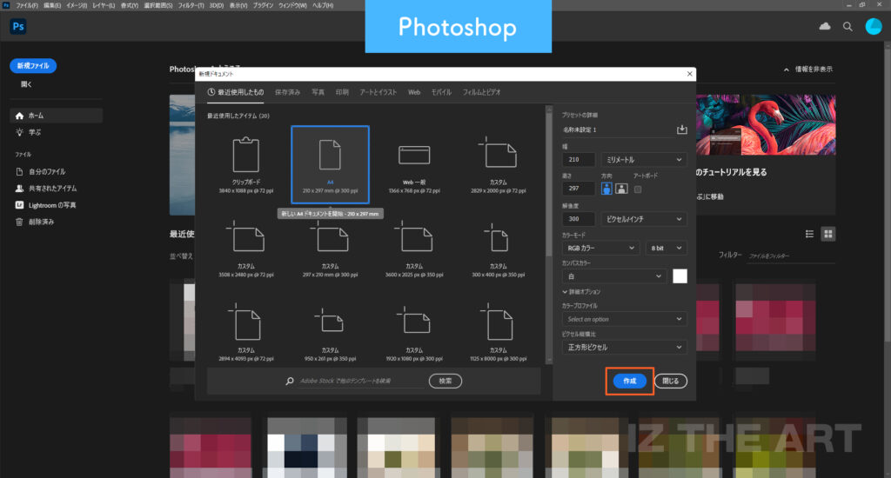The width and height of the screenshot is (891, 478).
Task: Click the save preset icon beside document name
Action: pyautogui.click(x=682, y=129)
